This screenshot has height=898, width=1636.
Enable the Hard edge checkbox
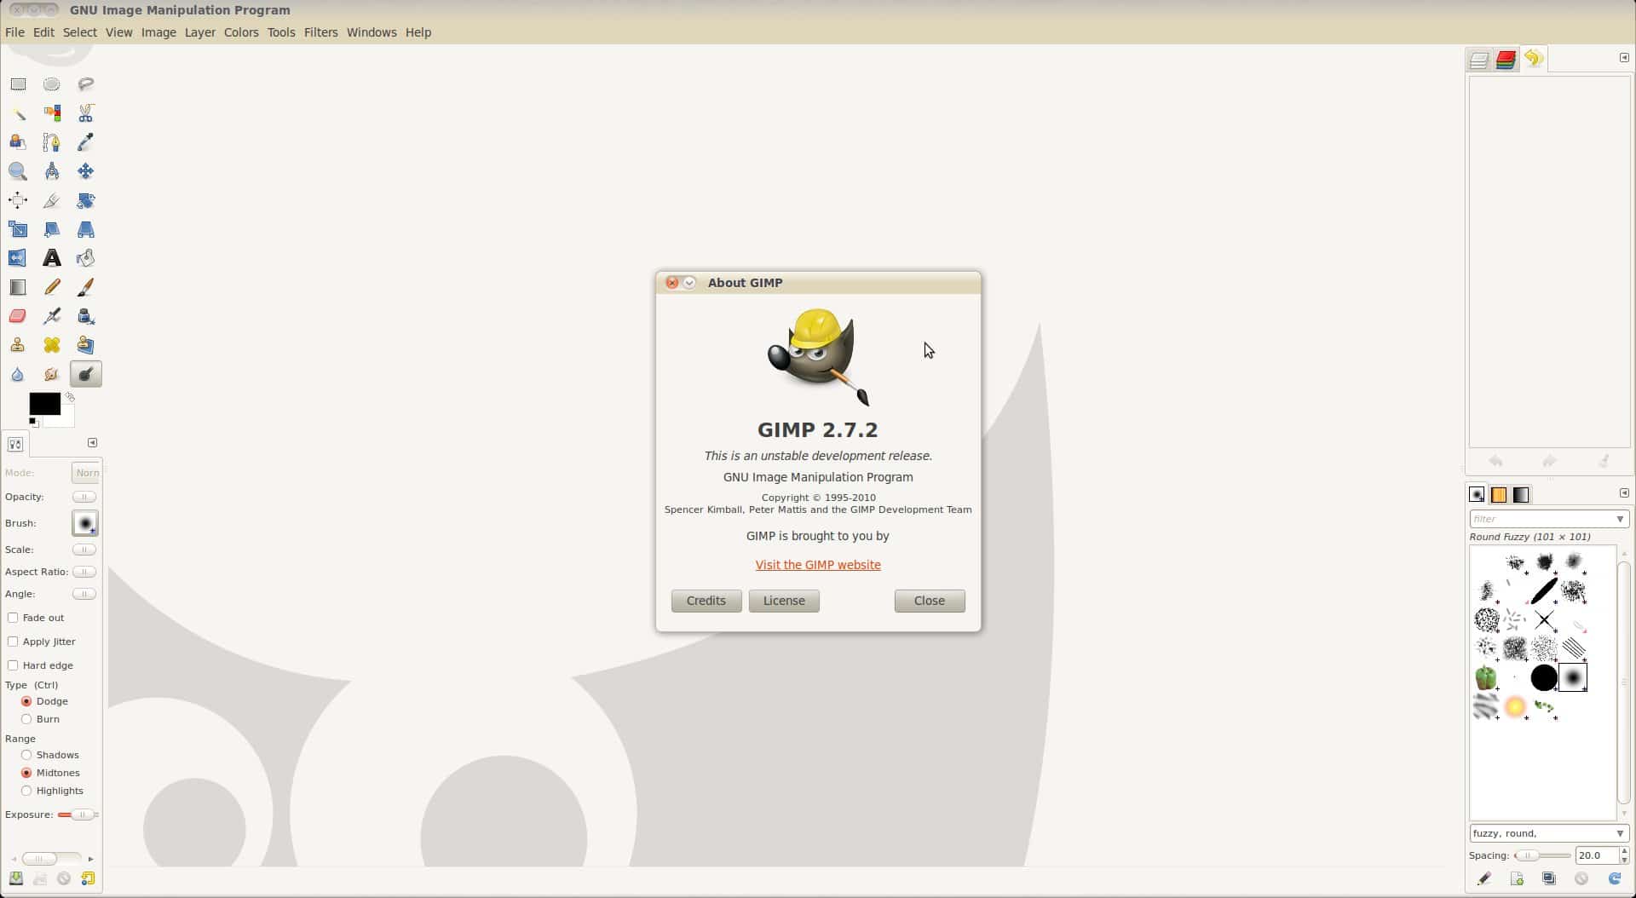tap(13, 665)
